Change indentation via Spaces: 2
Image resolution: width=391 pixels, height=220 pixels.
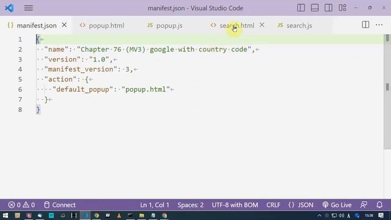tap(191, 205)
